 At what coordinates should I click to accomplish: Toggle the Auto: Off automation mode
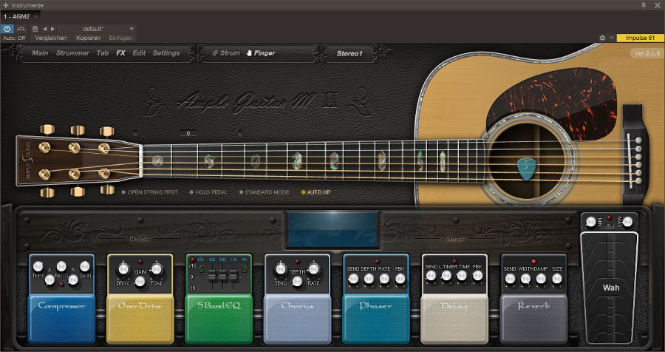point(14,38)
